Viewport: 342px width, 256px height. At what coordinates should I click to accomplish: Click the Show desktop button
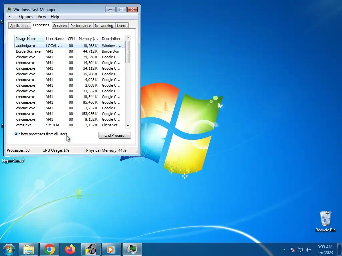tap(340, 249)
